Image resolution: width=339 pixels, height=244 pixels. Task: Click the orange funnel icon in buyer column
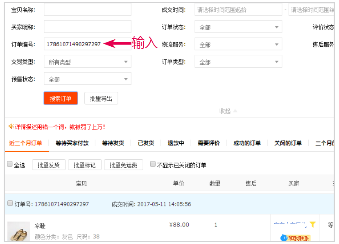312,224
